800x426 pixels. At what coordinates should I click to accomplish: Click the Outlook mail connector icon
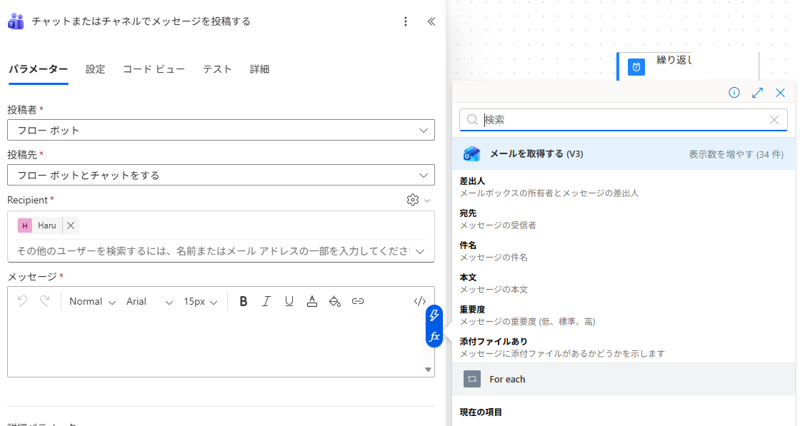(471, 154)
